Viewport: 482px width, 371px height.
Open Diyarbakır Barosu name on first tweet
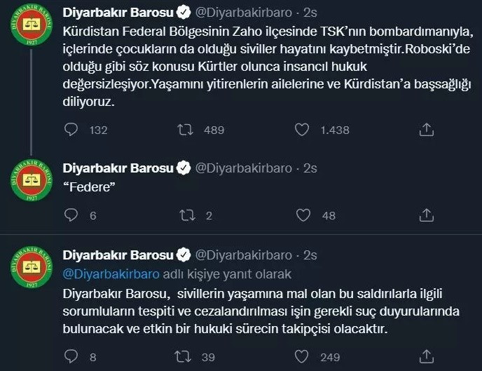pyautogui.click(x=118, y=13)
